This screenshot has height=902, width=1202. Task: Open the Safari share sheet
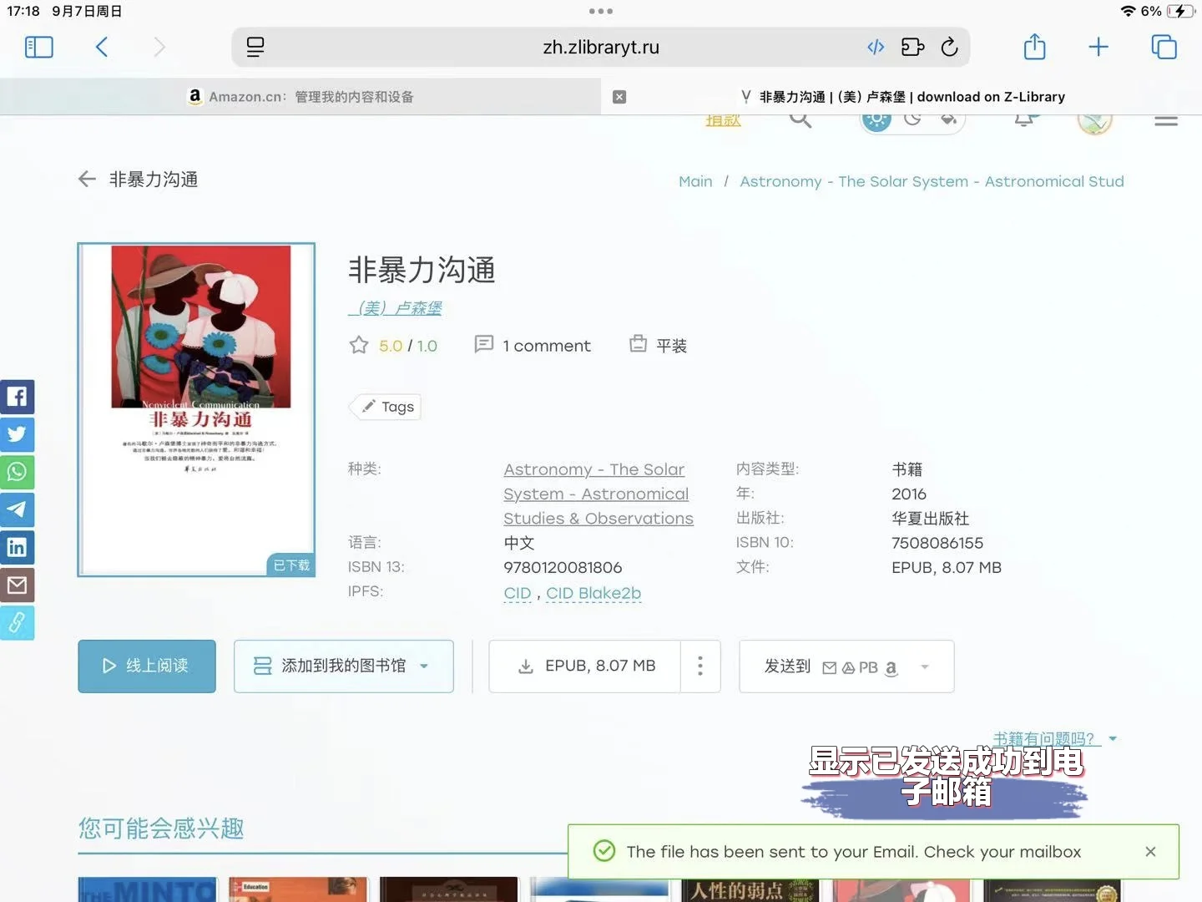click(1034, 46)
